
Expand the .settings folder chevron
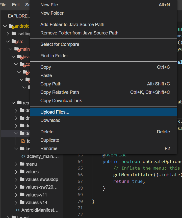point(8,34)
